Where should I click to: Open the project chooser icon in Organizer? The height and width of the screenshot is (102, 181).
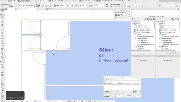[x=133, y=19]
